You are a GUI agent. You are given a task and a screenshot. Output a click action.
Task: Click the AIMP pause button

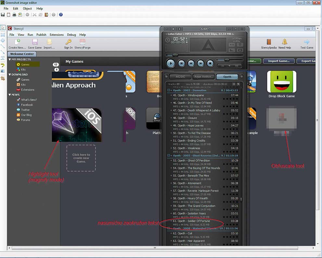click(x=181, y=63)
